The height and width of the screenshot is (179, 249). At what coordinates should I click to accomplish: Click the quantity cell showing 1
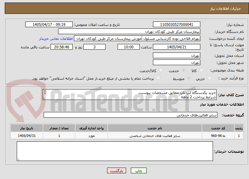point(59,136)
